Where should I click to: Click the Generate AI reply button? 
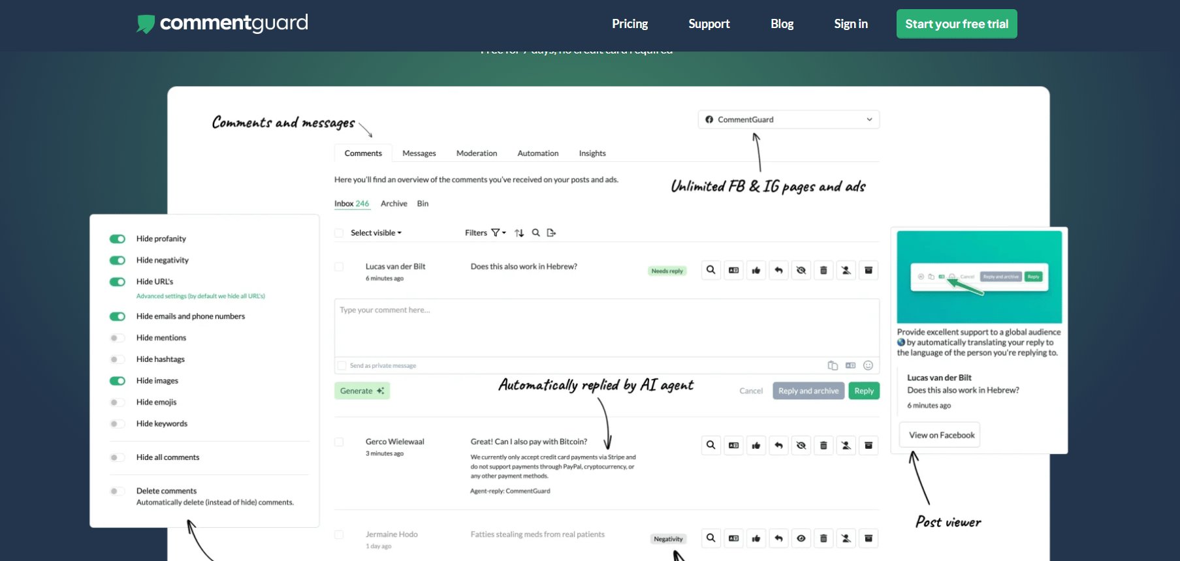pyautogui.click(x=362, y=391)
